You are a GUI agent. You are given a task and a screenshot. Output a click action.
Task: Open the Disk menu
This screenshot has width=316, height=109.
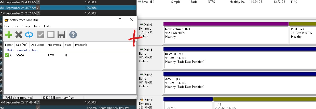point(15,26)
